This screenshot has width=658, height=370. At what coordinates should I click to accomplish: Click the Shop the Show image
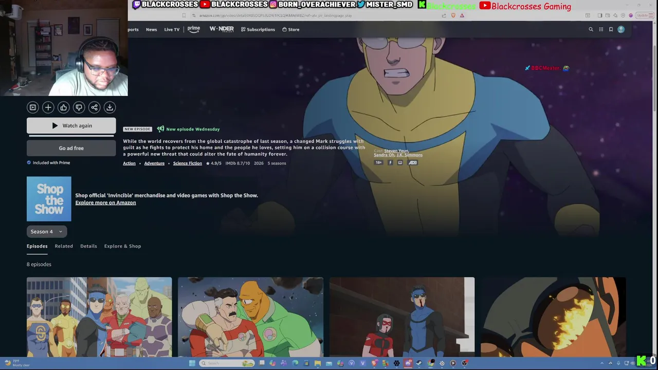click(49, 199)
